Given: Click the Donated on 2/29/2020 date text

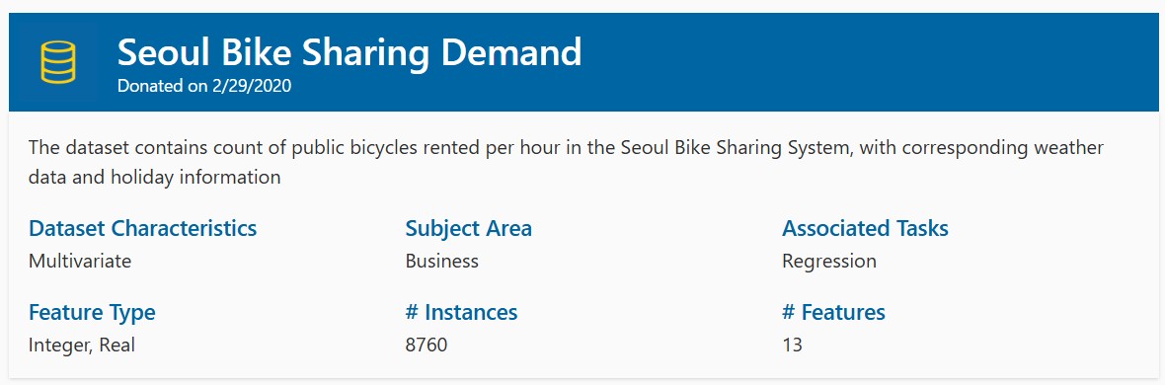Looking at the screenshot, I should click(x=204, y=86).
